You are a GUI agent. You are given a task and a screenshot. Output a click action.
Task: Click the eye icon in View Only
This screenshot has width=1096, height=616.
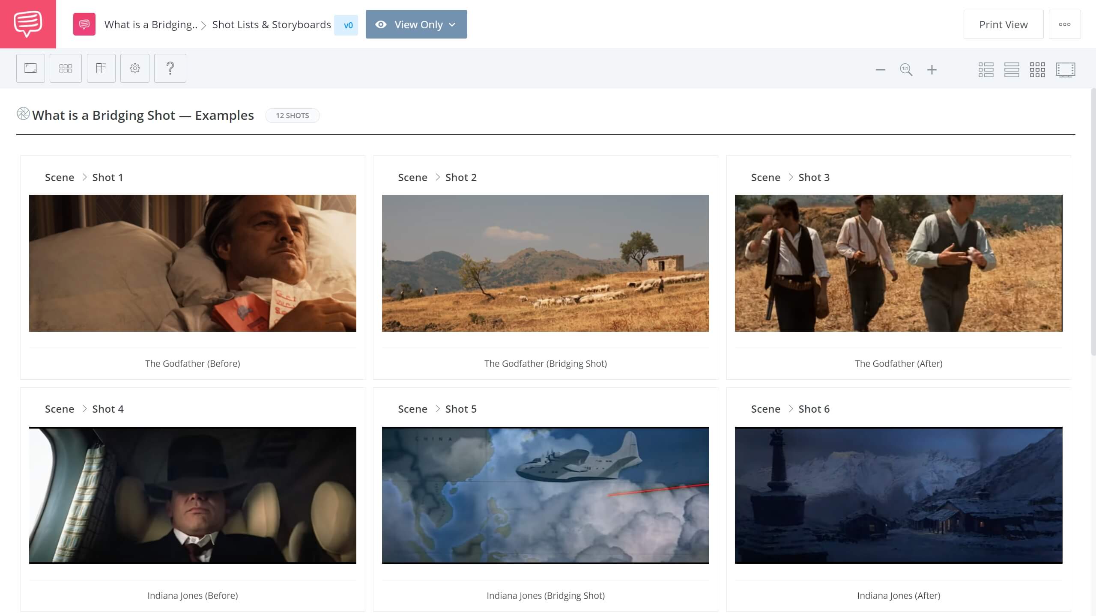tap(381, 24)
